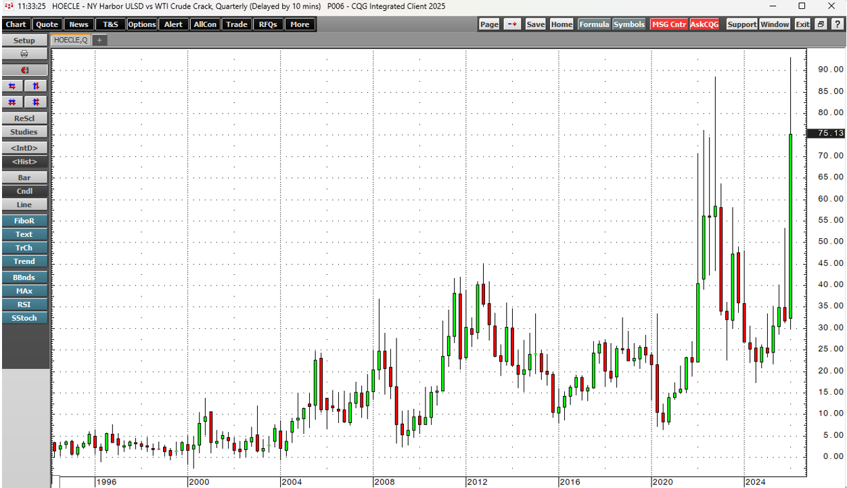Viewport: 847px width, 488px height.
Task: Click the ReScl rescale button
Action: [24, 118]
